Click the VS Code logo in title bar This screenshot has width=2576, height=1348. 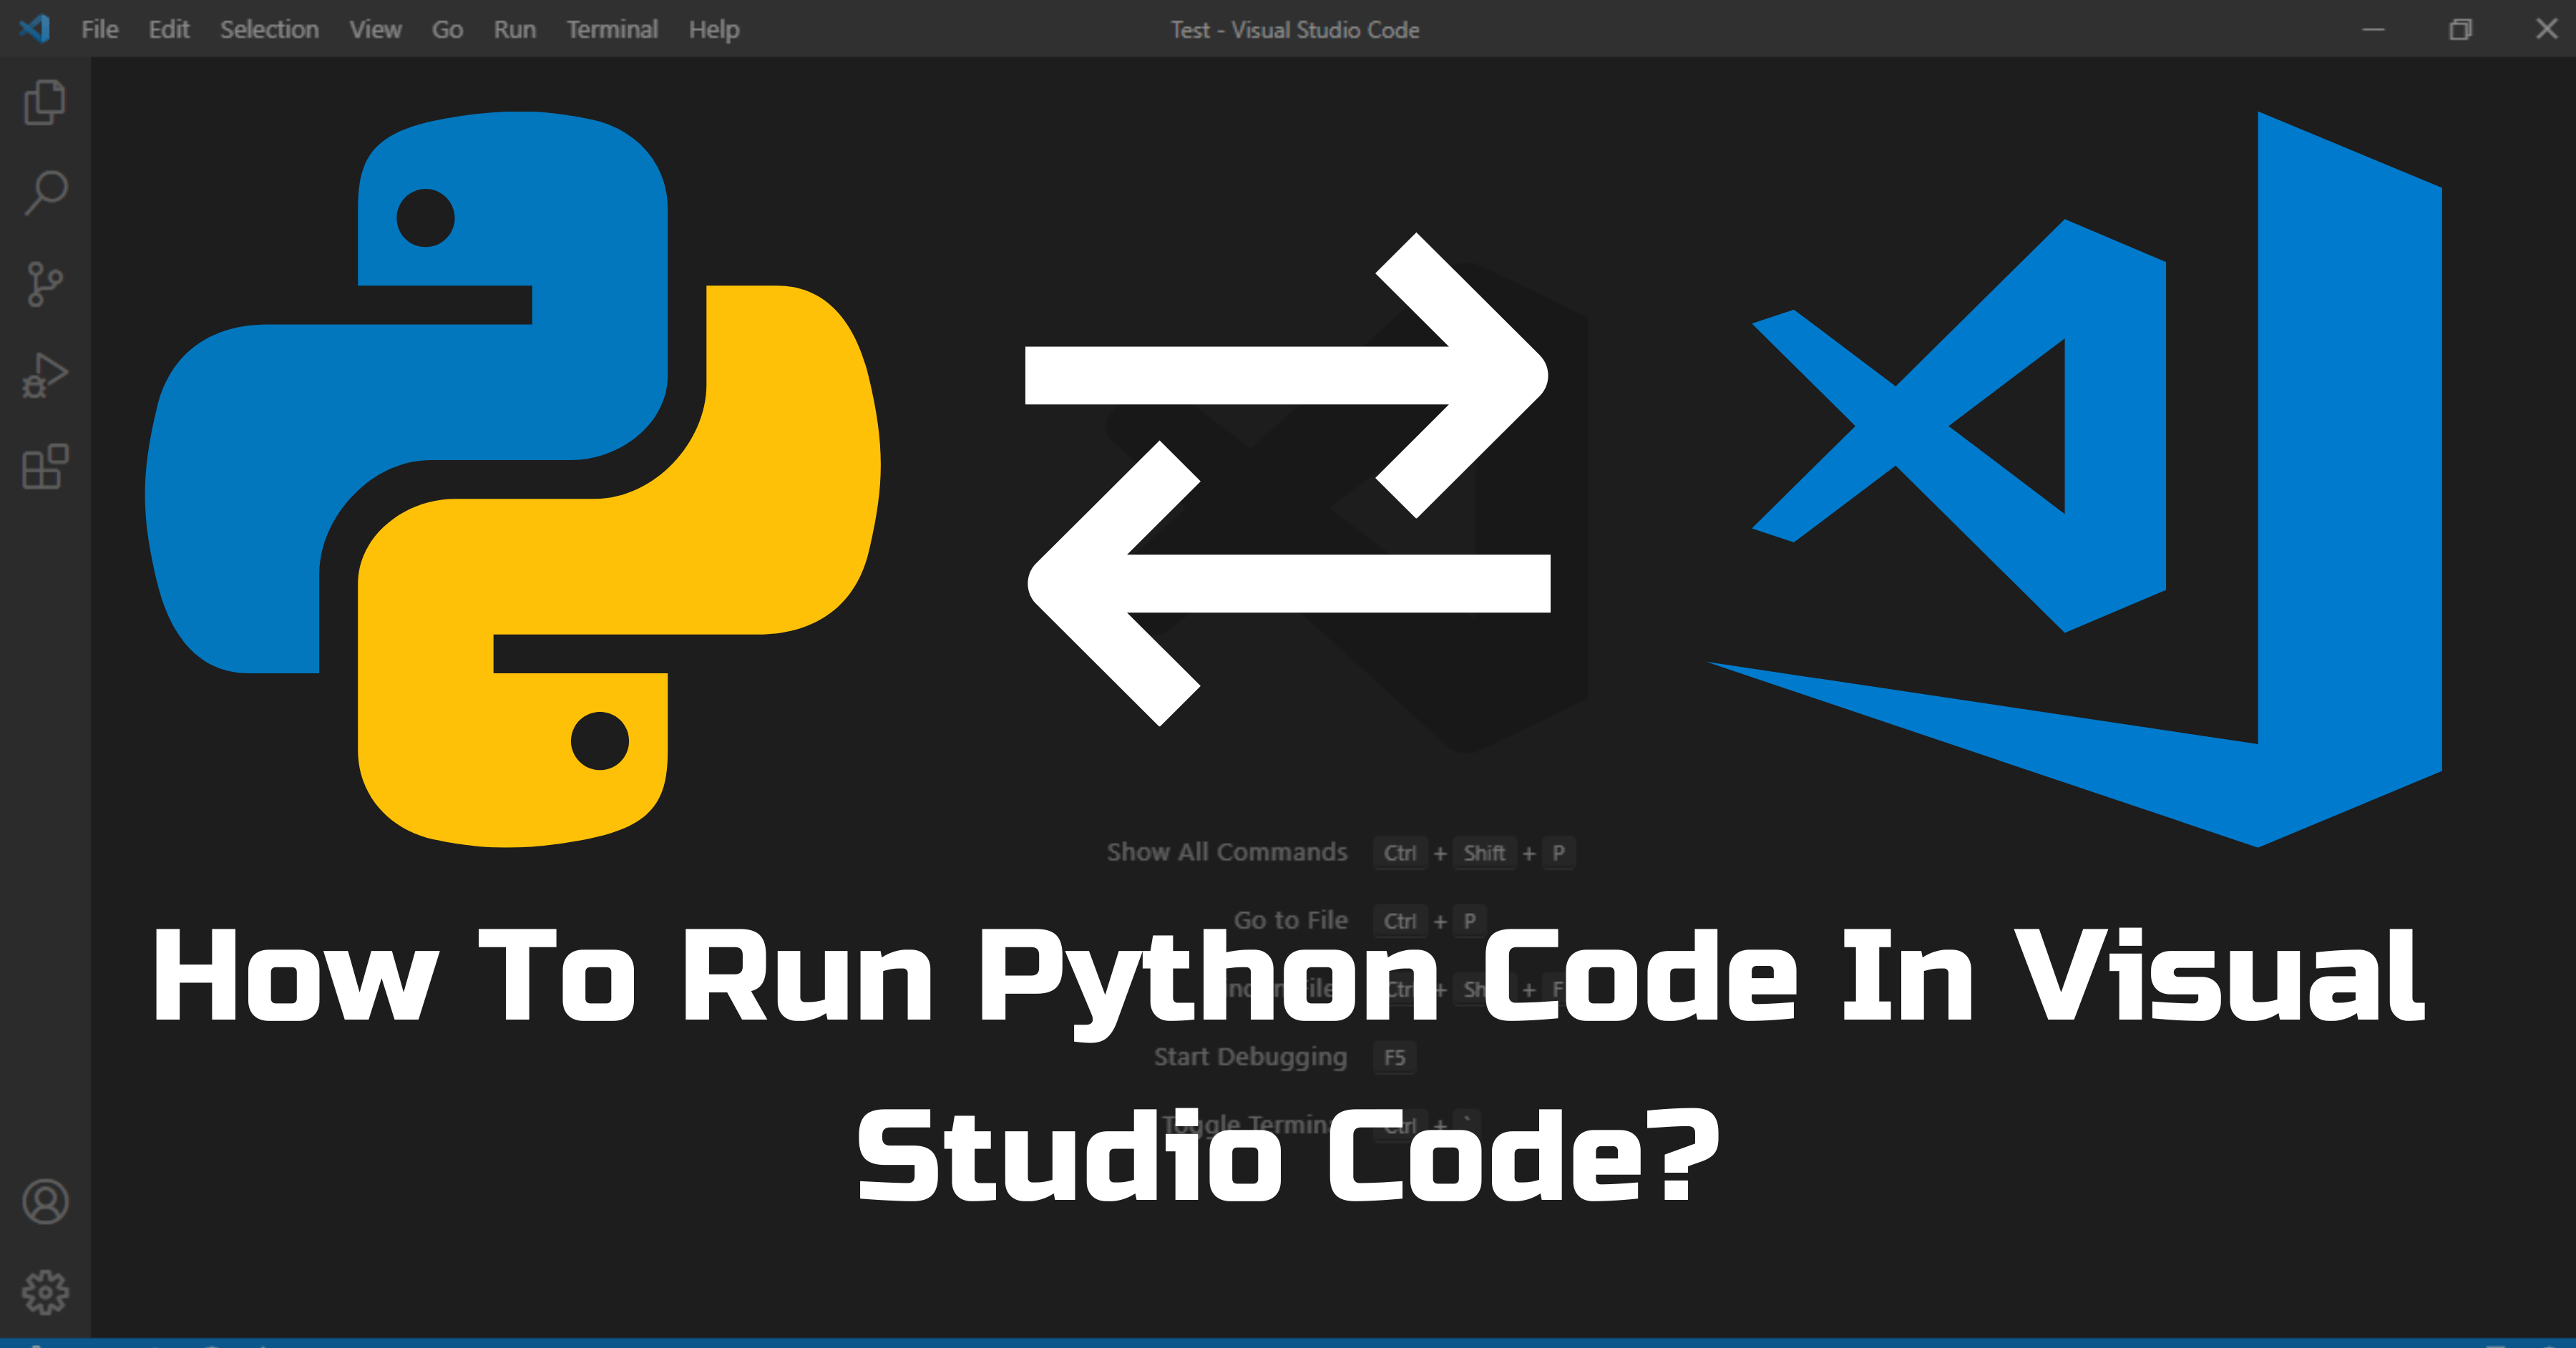35,28
